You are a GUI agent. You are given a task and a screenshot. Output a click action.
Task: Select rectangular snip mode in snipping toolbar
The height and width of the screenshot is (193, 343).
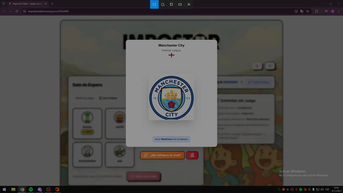click(154, 4)
